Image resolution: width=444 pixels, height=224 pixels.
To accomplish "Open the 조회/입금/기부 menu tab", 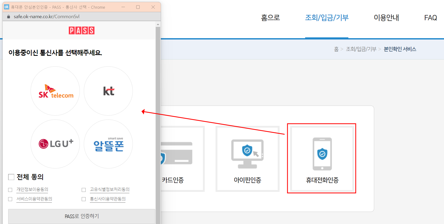I will pyautogui.click(x=327, y=18).
